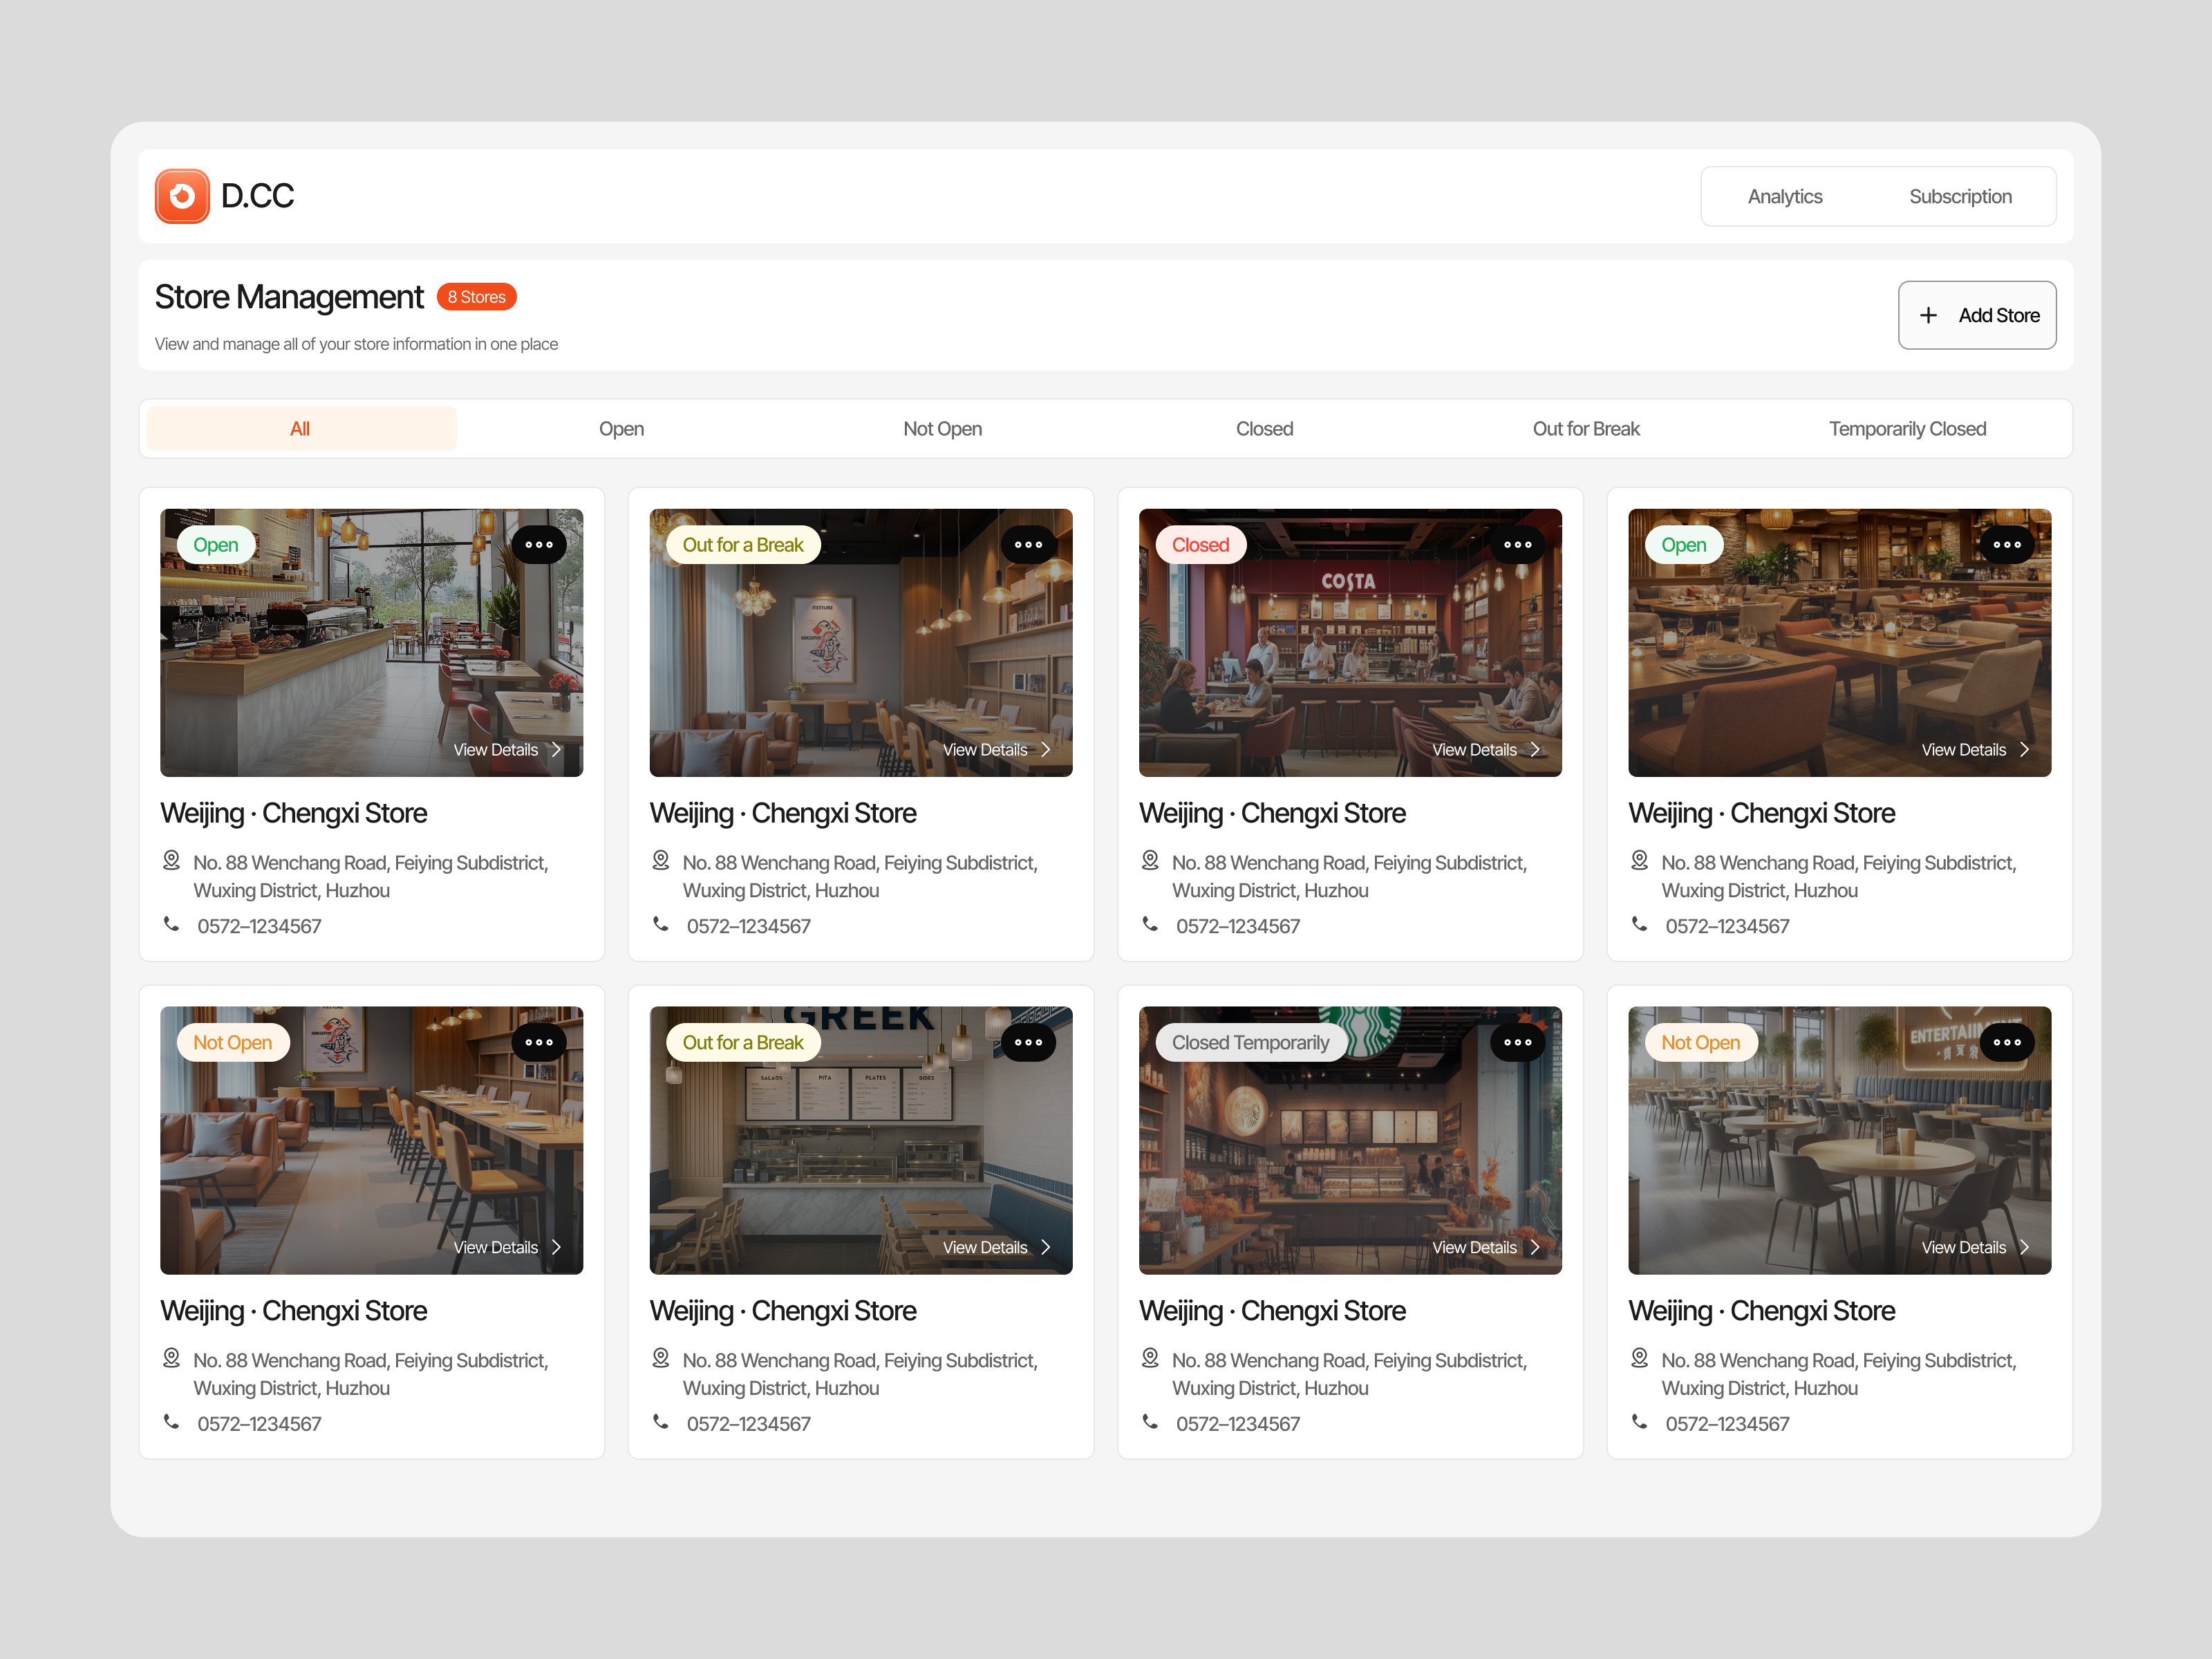The height and width of the screenshot is (1659, 2212).
Task: Click View Details on Open coffee counter card
Action: pyautogui.click(x=508, y=750)
